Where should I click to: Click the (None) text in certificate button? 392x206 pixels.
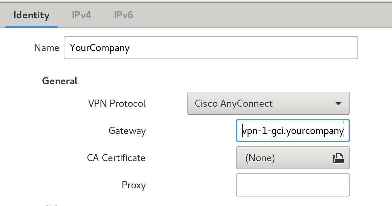coord(260,158)
